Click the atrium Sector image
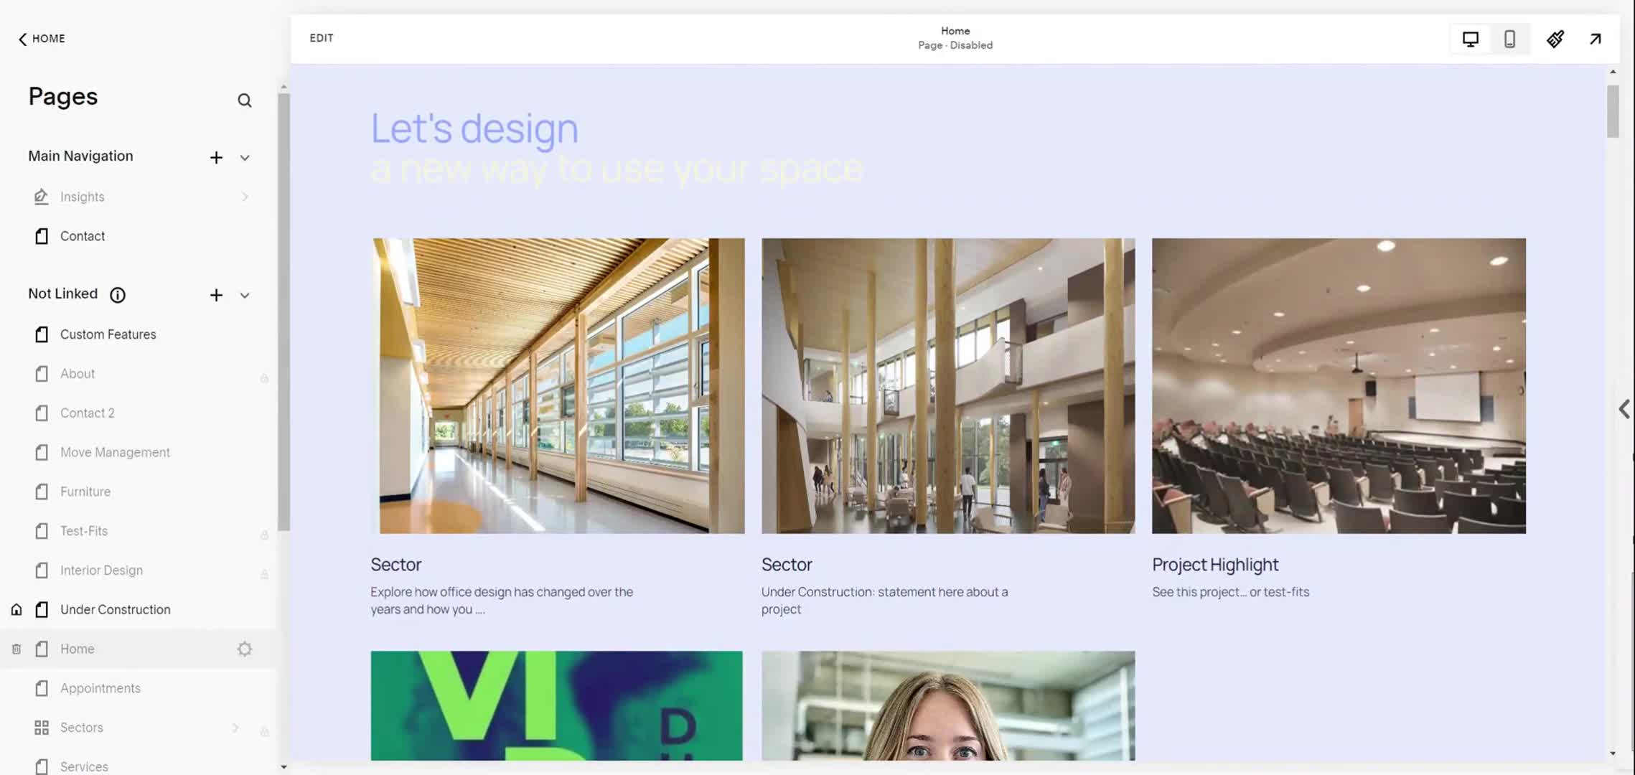1635x775 pixels. pyautogui.click(x=948, y=386)
